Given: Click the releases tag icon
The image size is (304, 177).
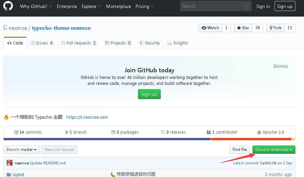Looking at the screenshot, I should (163, 132).
